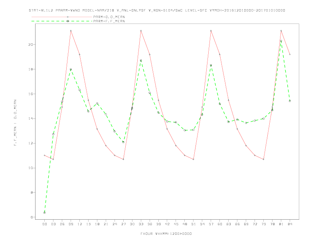316x244 pixels.
Task: Click the PARM=O.O_MEAN legend label
Action: coord(109,17)
